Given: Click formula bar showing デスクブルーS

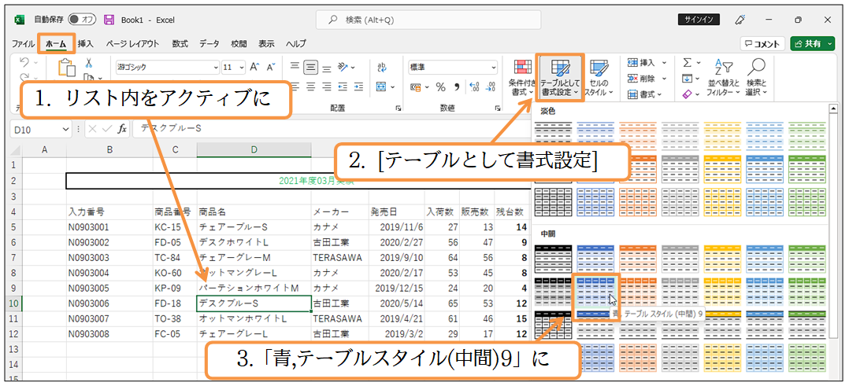Looking at the screenshot, I should click(330, 129).
